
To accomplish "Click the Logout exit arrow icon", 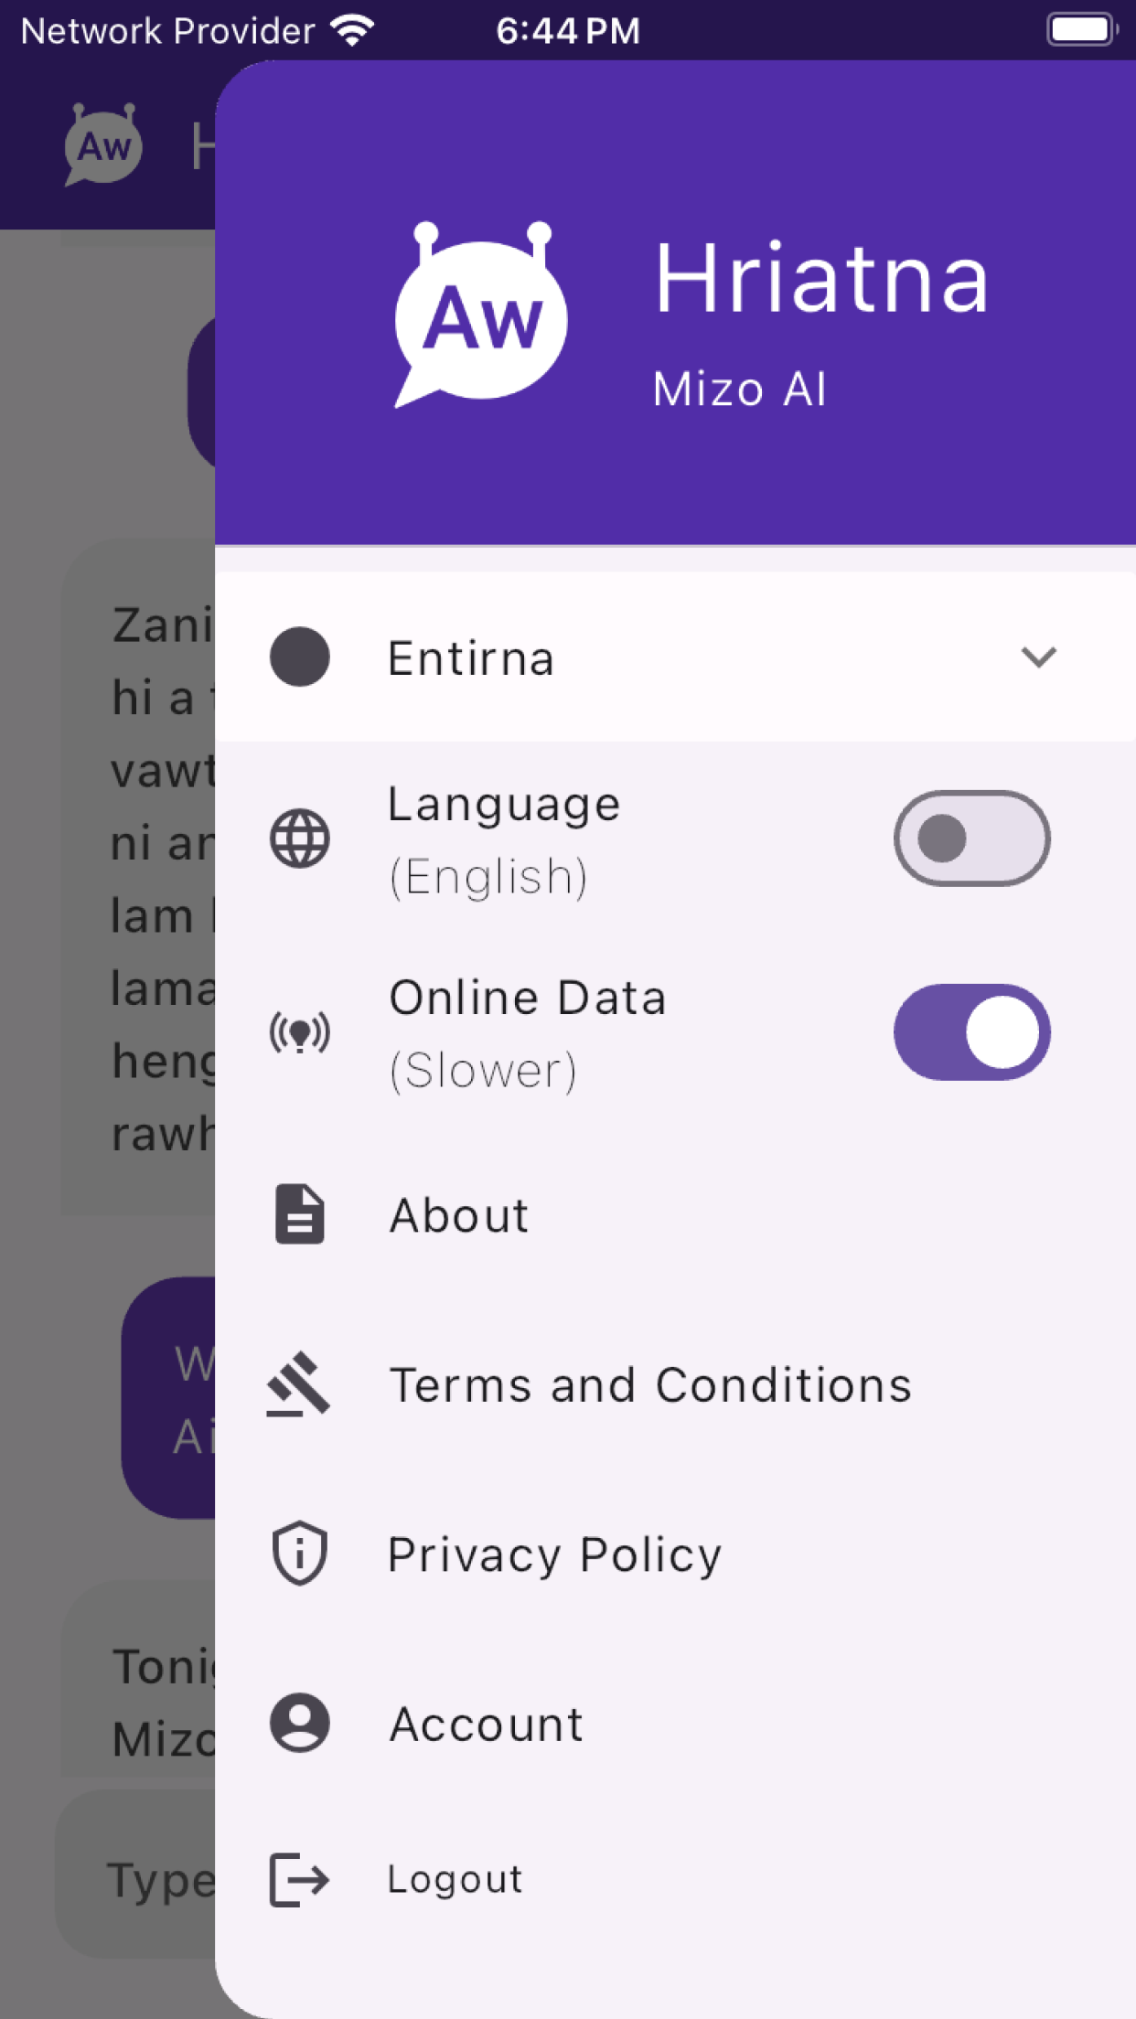I will [x=299, y=1880].
